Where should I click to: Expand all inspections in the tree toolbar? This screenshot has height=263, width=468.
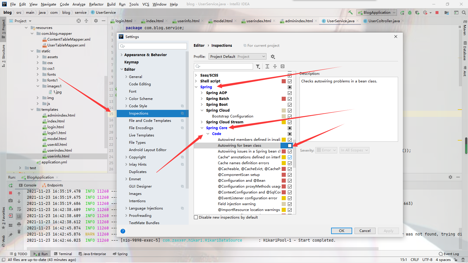(x=267, y=66)
